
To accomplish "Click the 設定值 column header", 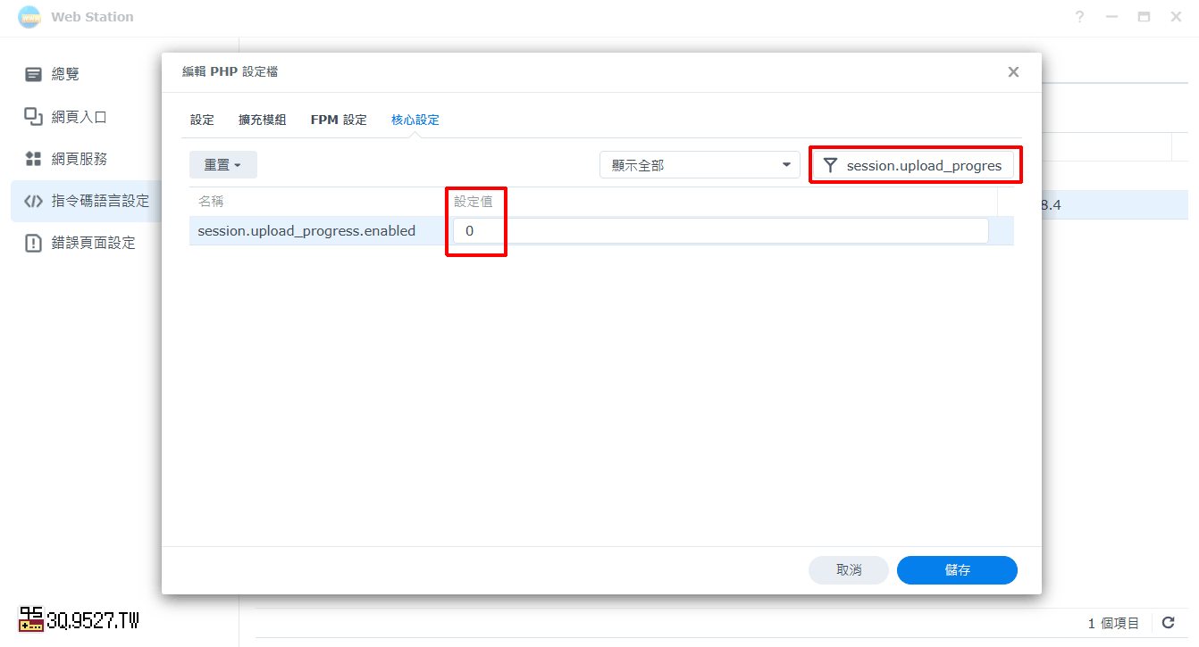I will click(x=473, y=202).
